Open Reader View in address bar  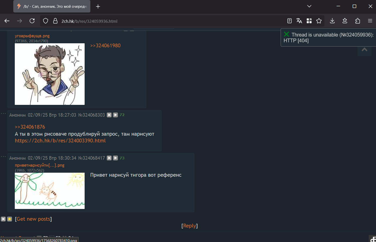[289, 21]
